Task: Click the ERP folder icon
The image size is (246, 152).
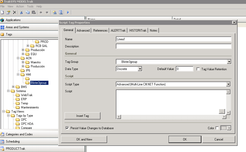Action: pyautogui.click(x=18, y=99)
